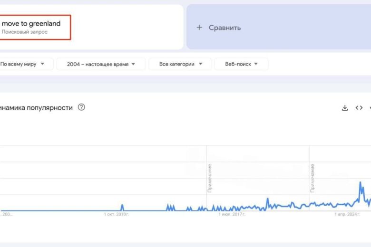Click the 1 окт. 2010 г. axis label
The height and width of the screenshot is (247, 371).
[117, 215]
